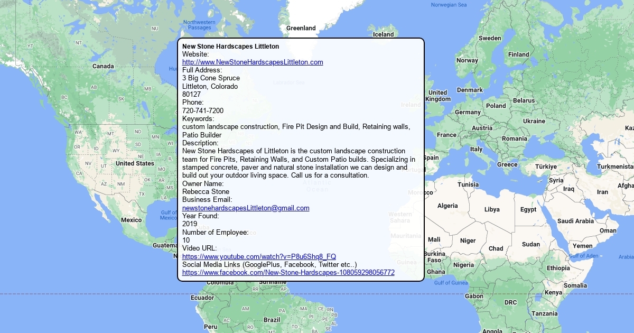Click the "Tunisia" map label
This screenshot has height=333, width=634.
[468, 184]
